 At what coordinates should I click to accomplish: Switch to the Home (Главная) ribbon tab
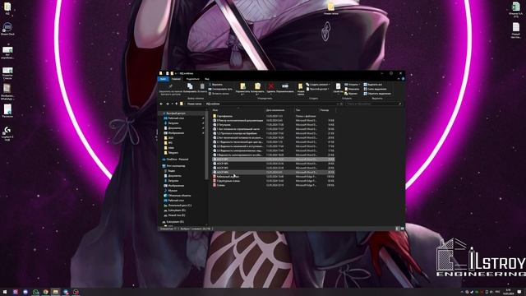[x=176, y=79]
